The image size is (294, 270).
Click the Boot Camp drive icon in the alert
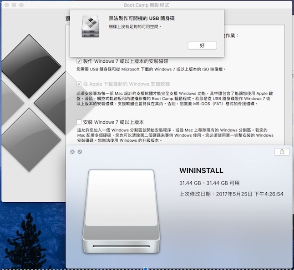(90, 26)
